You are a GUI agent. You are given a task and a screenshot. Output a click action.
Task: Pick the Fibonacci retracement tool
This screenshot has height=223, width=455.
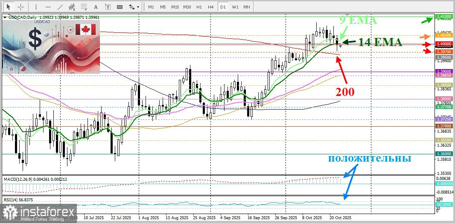pos(84,6)
